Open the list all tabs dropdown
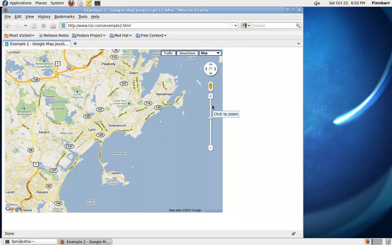The image size is (392, 245). [x=298, y=44]
